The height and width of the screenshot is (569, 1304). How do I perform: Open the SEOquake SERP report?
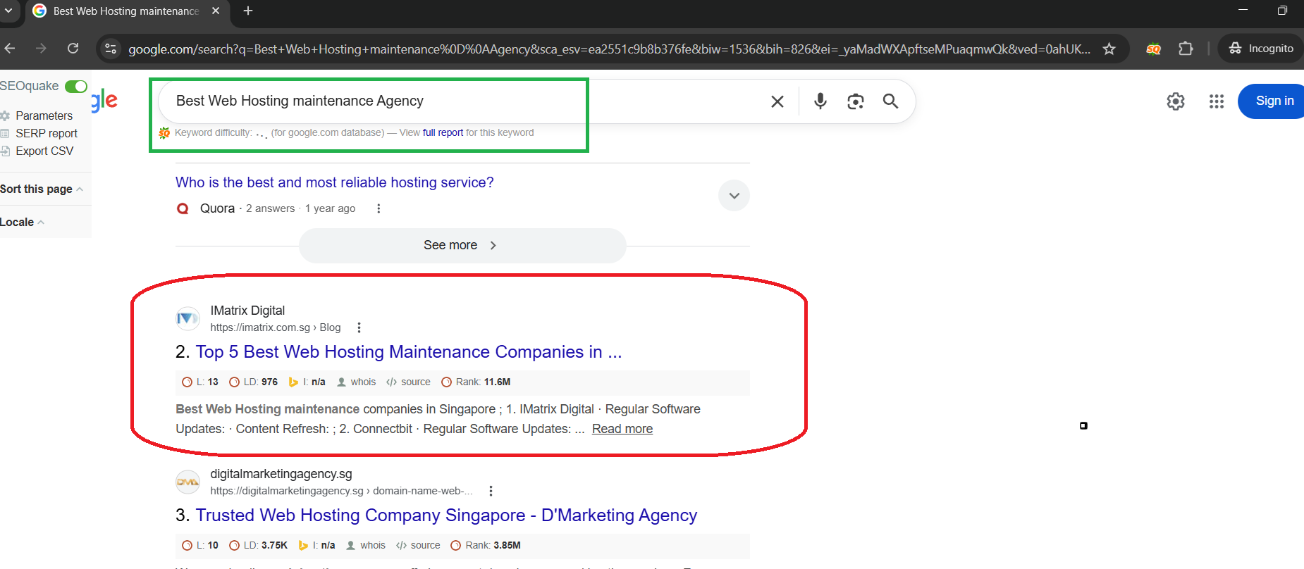(46, 133)
